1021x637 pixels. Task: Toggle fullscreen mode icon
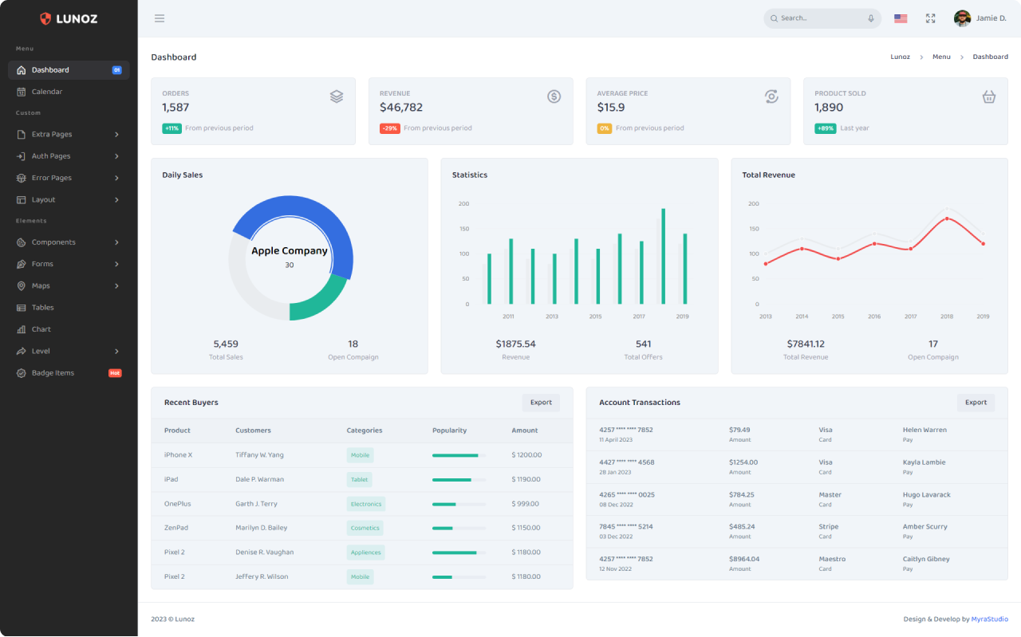coord(930,18)
